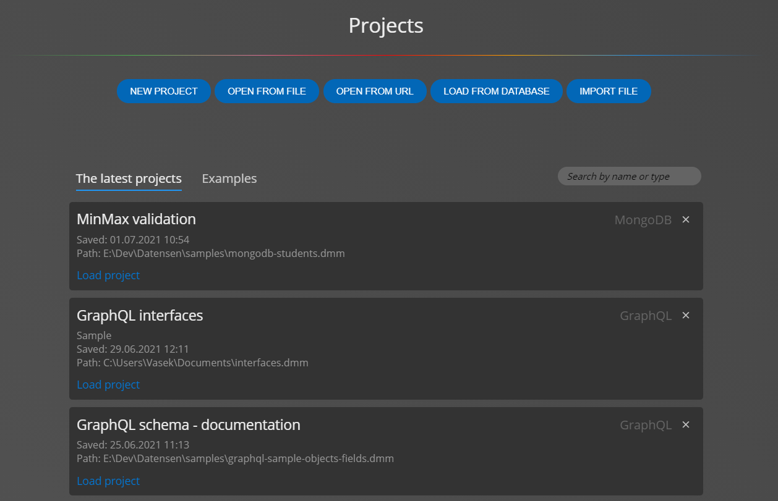Dismiss the GraphQL interfaces card
The height and width of the screenshot is (501, 778).
pyautogui.click(x=685, y=315)
